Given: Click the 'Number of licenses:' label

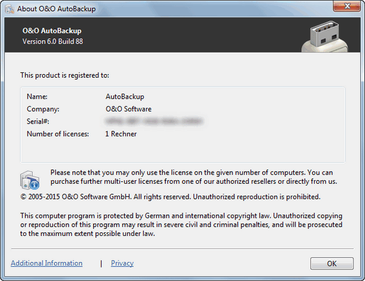Looking at the screenshot, I should pyautogui.click(x=58, y=134).
